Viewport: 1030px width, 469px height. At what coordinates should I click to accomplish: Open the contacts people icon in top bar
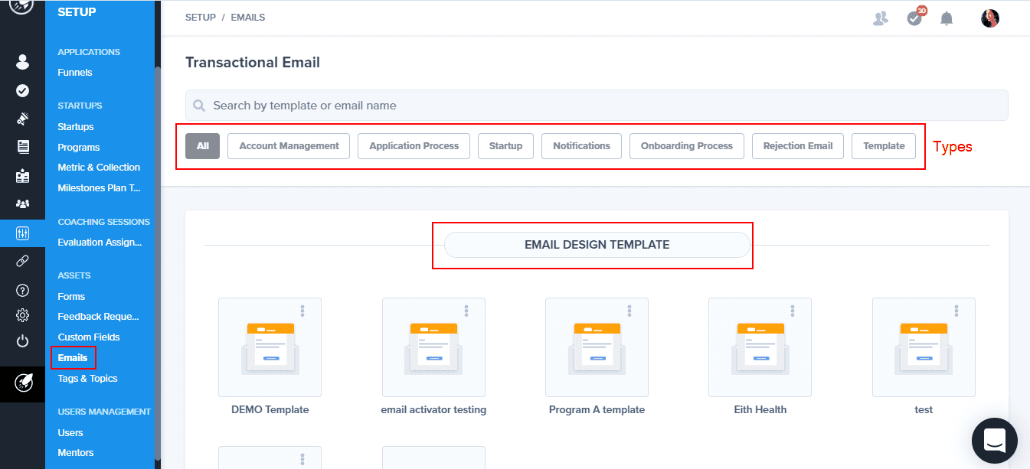coord(880,18)
